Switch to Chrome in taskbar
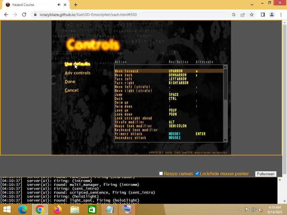 point(40,209)
